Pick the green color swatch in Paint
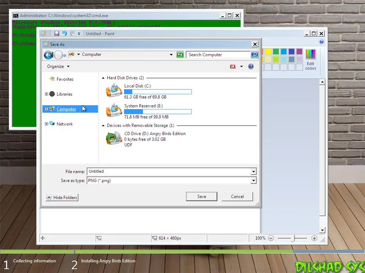Viewport: 365px width, 273px height. click(276, 52)
